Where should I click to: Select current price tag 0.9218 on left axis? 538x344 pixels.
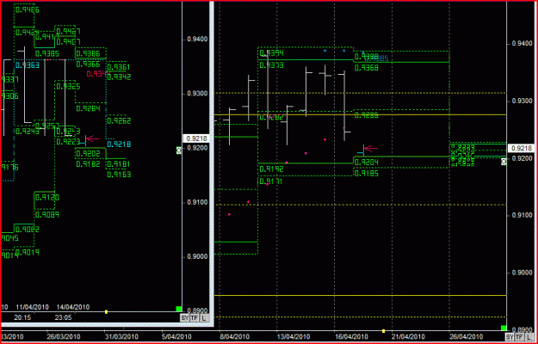click(x=195, y=138)
